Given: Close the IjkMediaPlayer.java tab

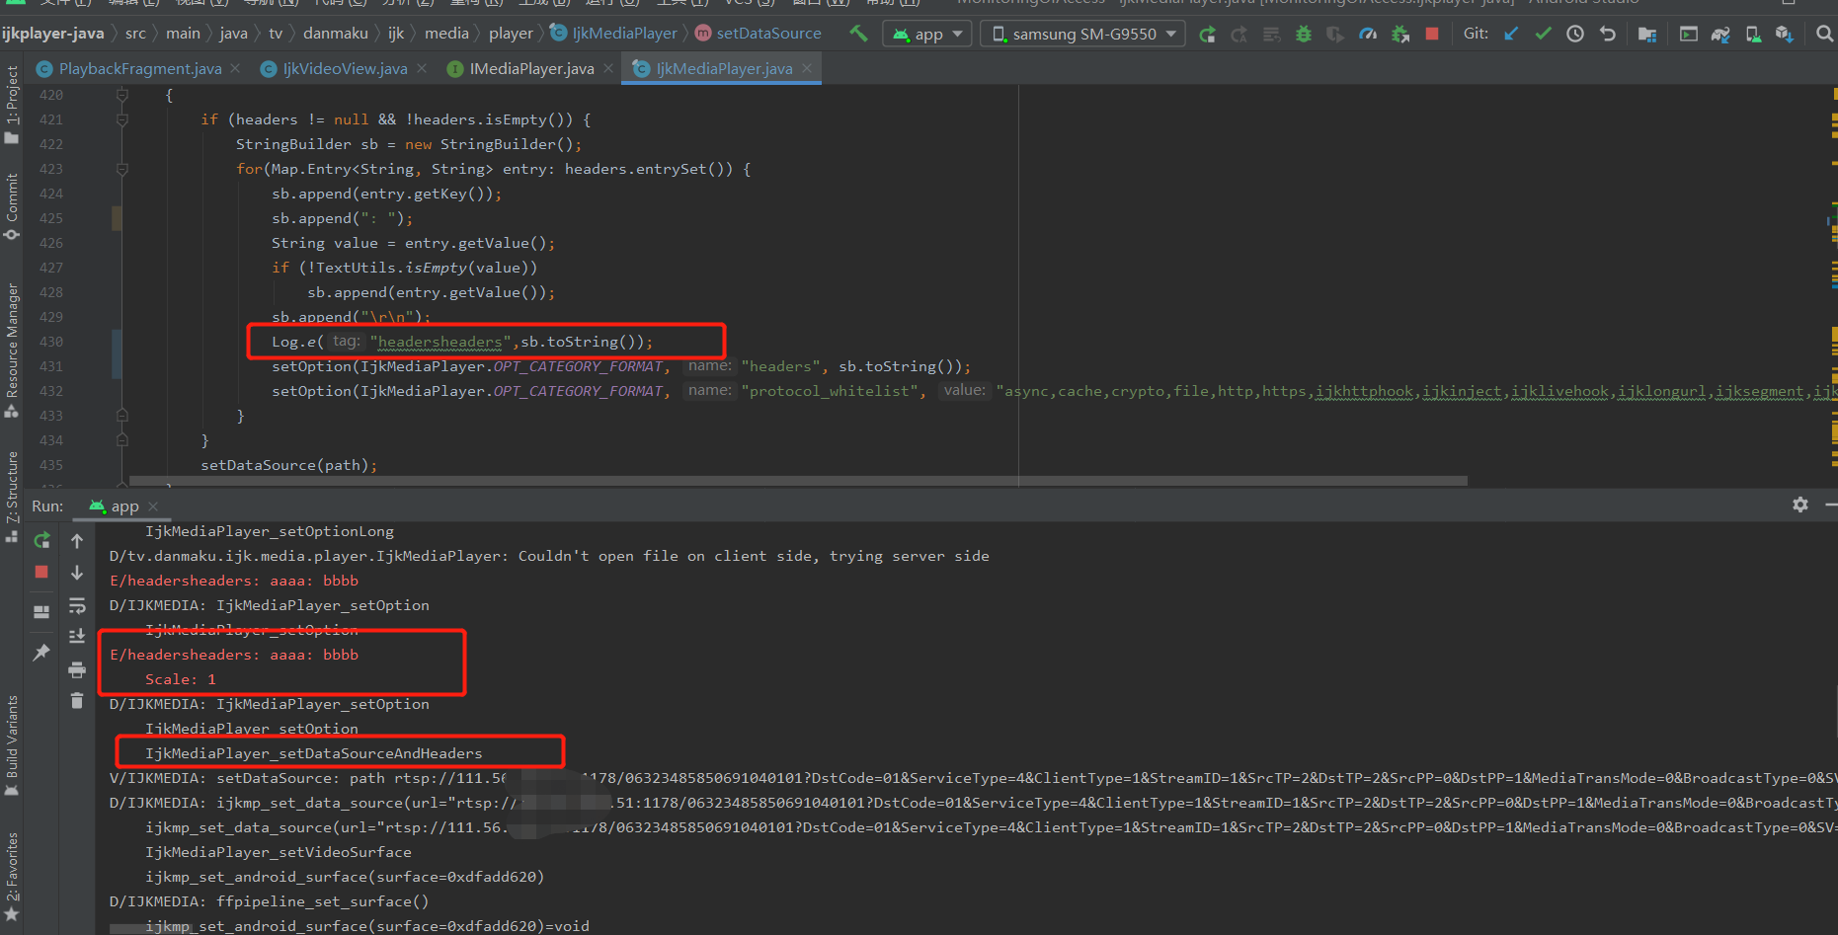Looking at the screenshot, I should (x=807, y=68).
